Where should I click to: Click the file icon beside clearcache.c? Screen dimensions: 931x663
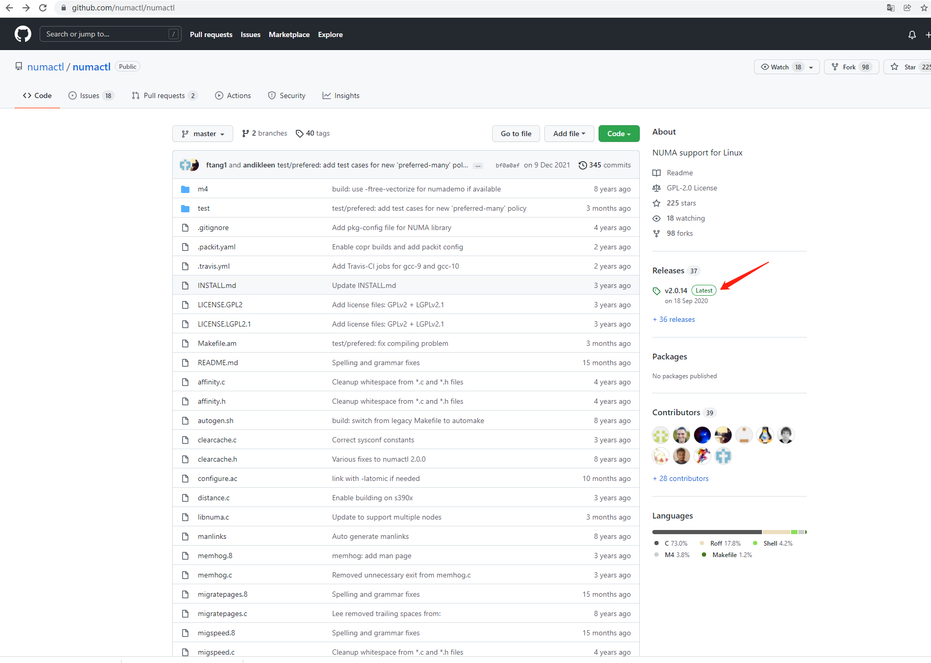coord(185,440)
